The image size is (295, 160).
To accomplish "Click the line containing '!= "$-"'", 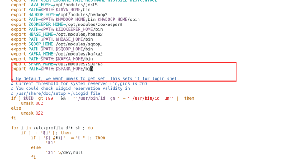I will click(68, 138).
